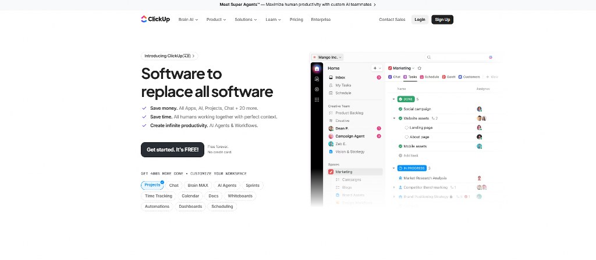
Task: Mark the About page subtask complete
Action: click(x=406, y=137)
